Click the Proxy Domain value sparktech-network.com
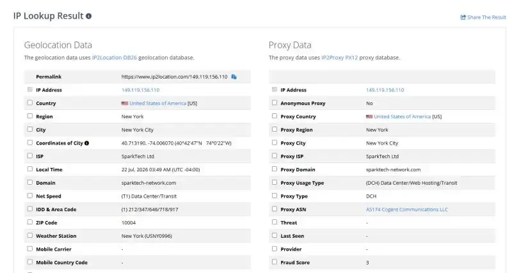This screenshot has width=512, height=273. 393,169
